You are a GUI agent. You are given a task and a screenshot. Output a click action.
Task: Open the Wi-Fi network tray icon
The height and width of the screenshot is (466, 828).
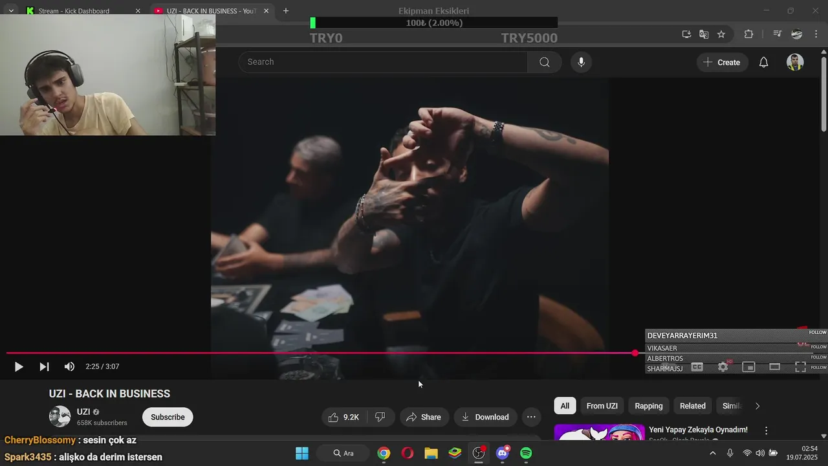(x=747, y=453)
